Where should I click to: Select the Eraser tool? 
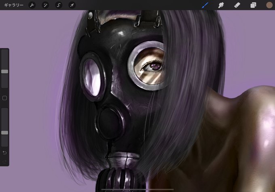pyautogui.click(x=237, y=5)
